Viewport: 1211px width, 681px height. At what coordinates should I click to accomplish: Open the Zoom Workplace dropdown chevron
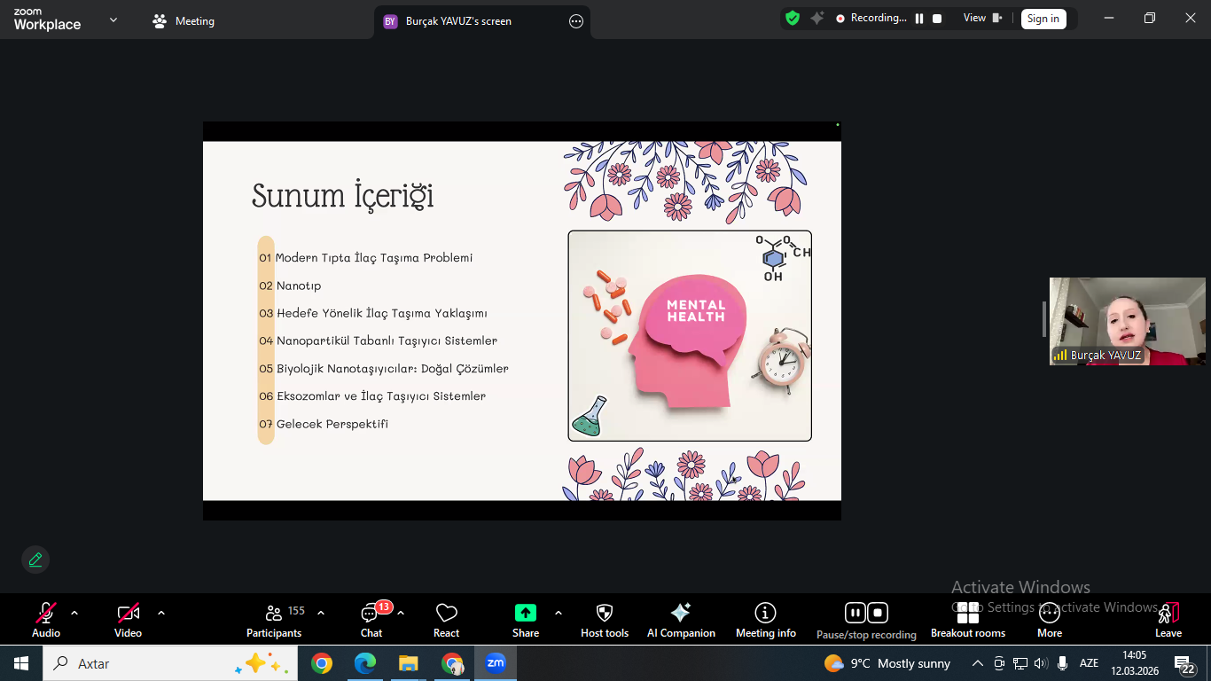113,20
